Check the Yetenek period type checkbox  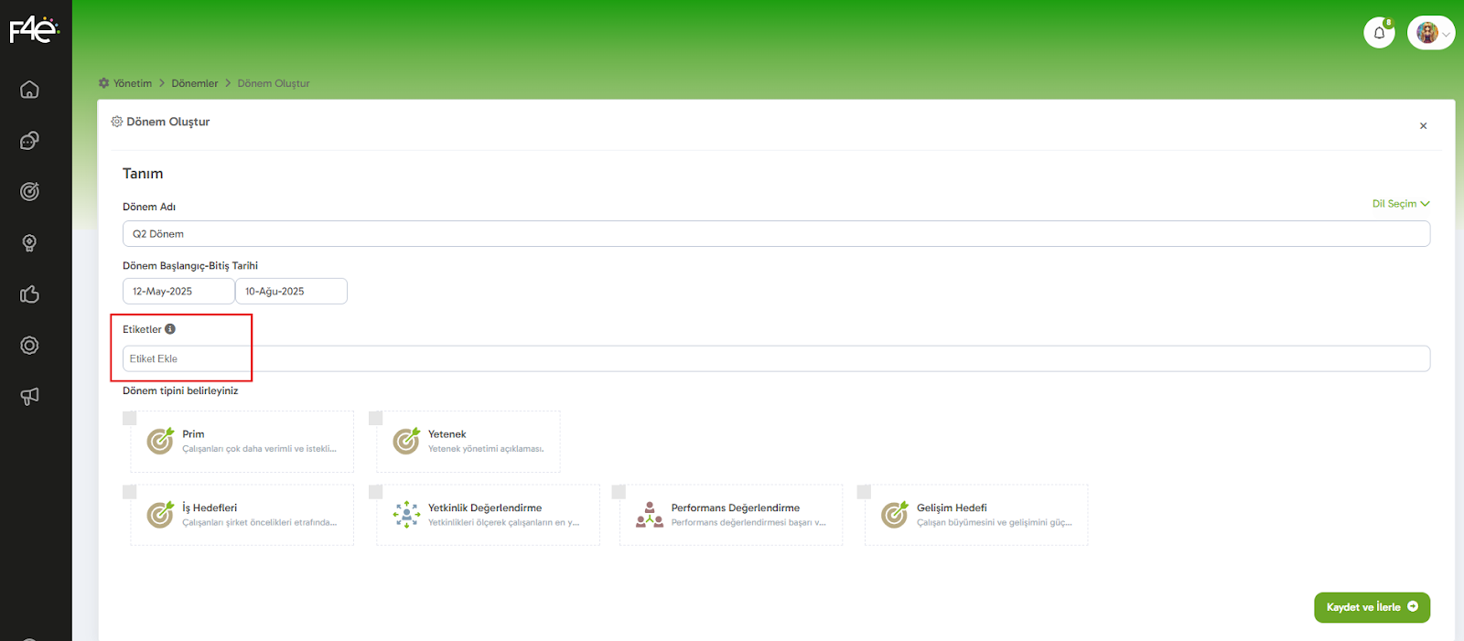point(375,418)
